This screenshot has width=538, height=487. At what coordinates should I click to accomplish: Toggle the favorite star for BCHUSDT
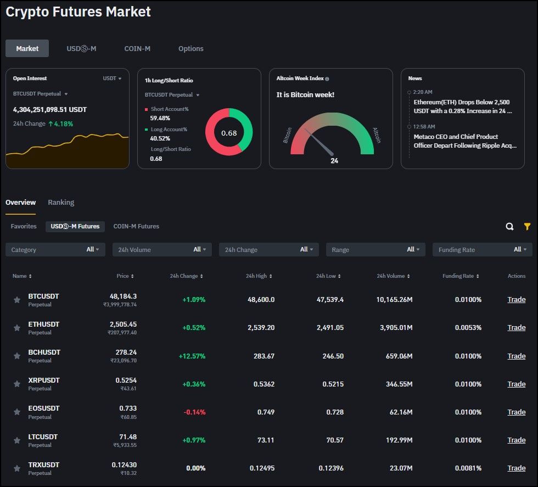(x=17, y=356)
